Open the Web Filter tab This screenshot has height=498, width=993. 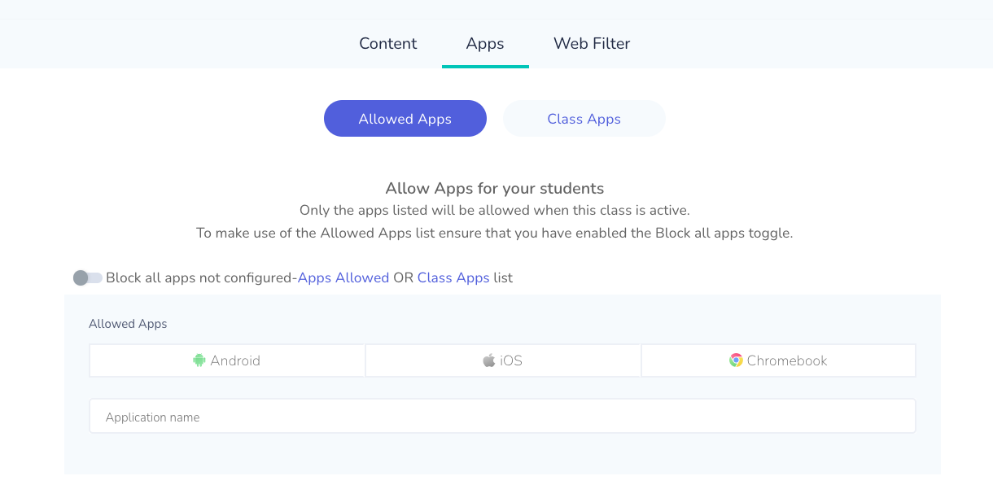click(x=592, y=43)
